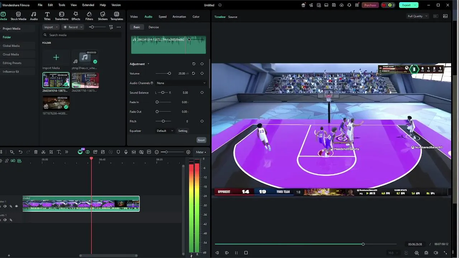Open the Audio library tab icon
The width and height of the screenshot is (459, 258).
point(34,16)
